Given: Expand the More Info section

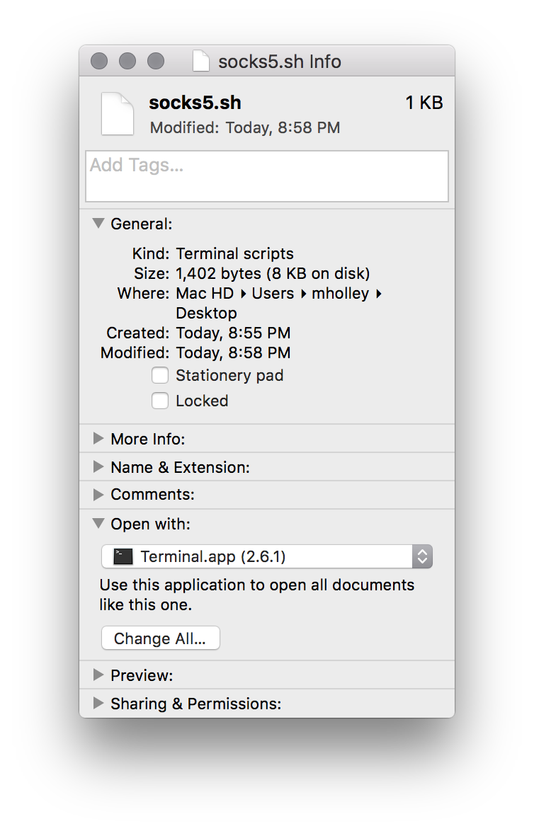Looking at the screenshot, I should click(98, 439).
